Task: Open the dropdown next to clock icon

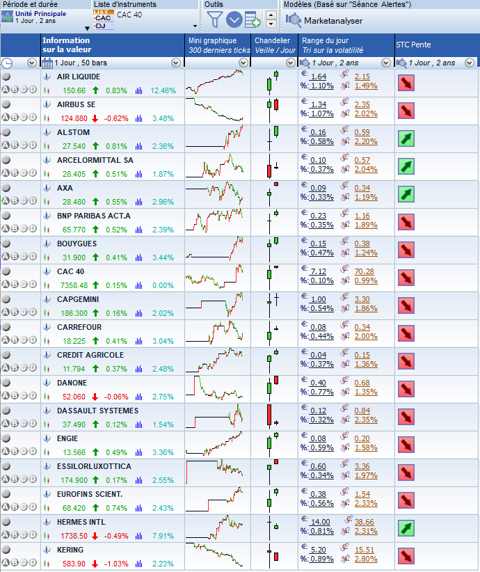Action: click(32, 63)
